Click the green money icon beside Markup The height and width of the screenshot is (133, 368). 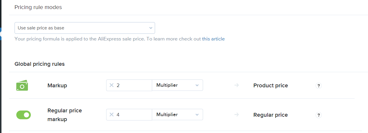click(22, 86)
